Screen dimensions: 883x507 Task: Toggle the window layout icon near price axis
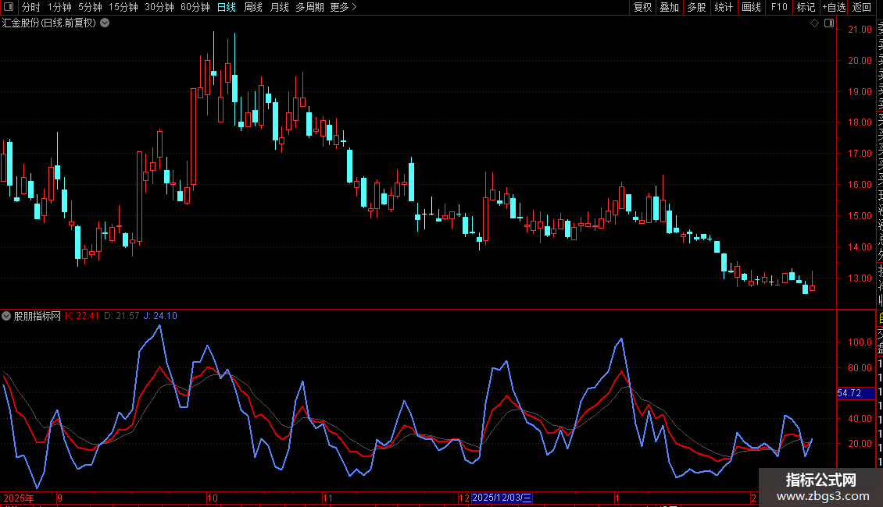(829, 23)
